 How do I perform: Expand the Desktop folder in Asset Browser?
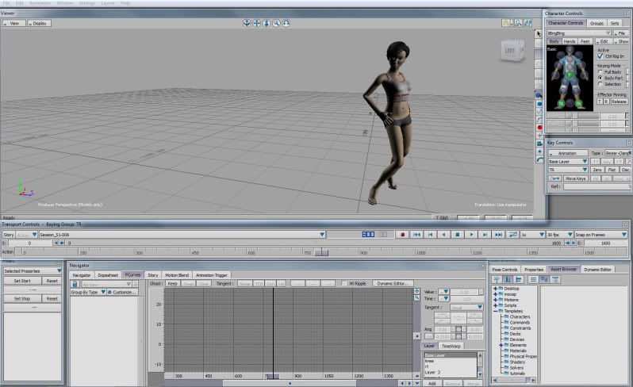click(495, 289)
